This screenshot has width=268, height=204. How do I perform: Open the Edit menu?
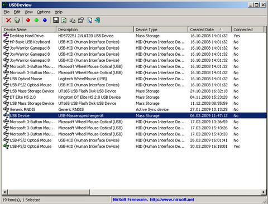coord(17,12)
